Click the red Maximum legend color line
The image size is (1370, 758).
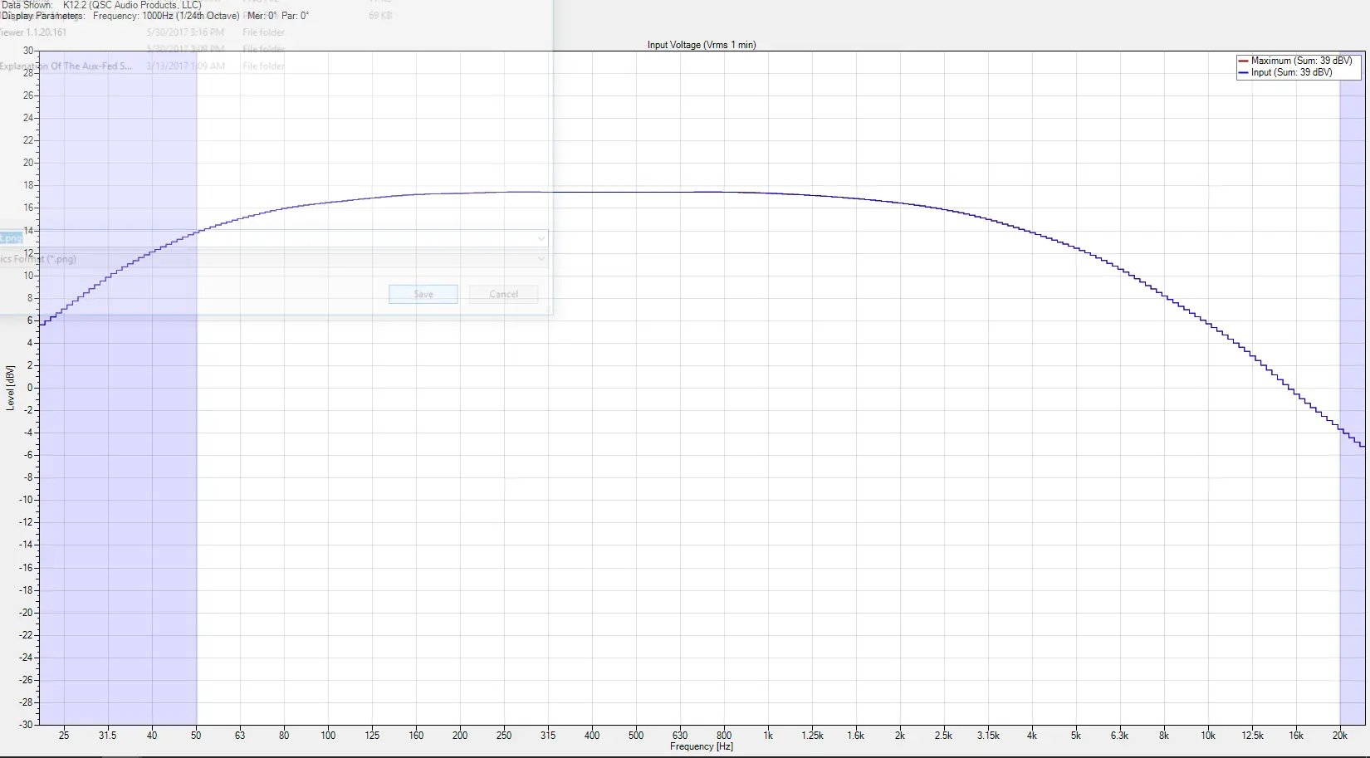1243,61
